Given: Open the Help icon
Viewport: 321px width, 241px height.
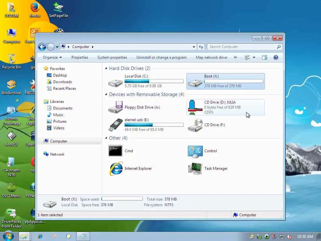Looking at the screenshot, I should pyautogui.click(x=276, y=58).
